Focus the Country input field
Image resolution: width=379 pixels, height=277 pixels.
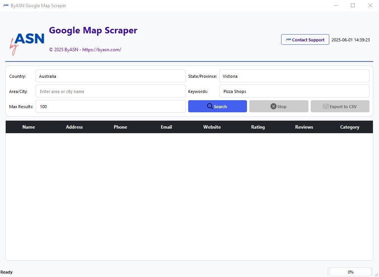coord(111,76)
